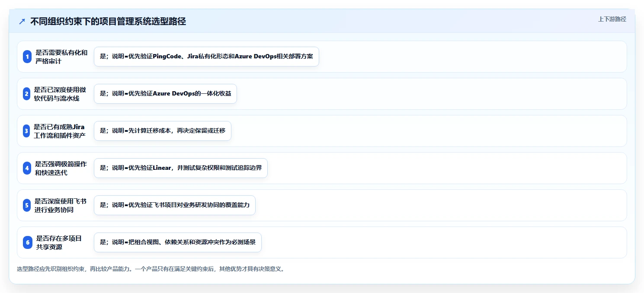
Task: Click the answer box about 优先验证Linear
Action: (x=181, y=168)
